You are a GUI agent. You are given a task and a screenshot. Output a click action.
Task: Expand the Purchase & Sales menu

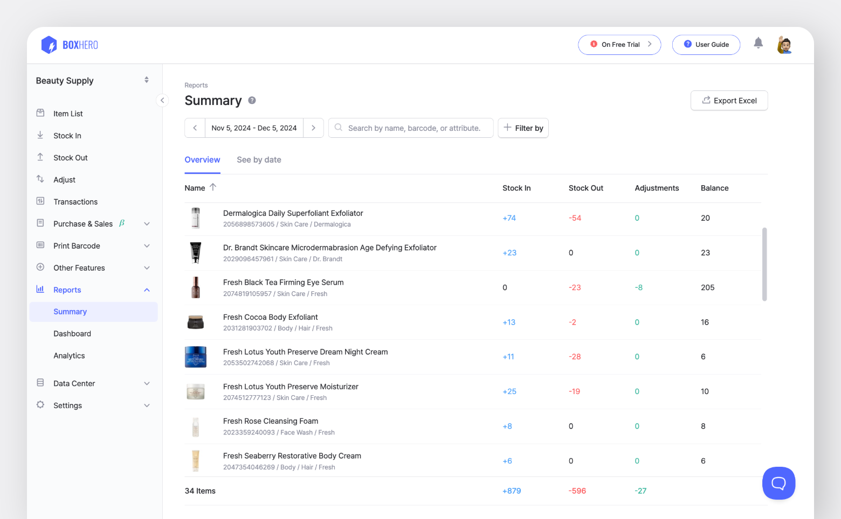147,224
